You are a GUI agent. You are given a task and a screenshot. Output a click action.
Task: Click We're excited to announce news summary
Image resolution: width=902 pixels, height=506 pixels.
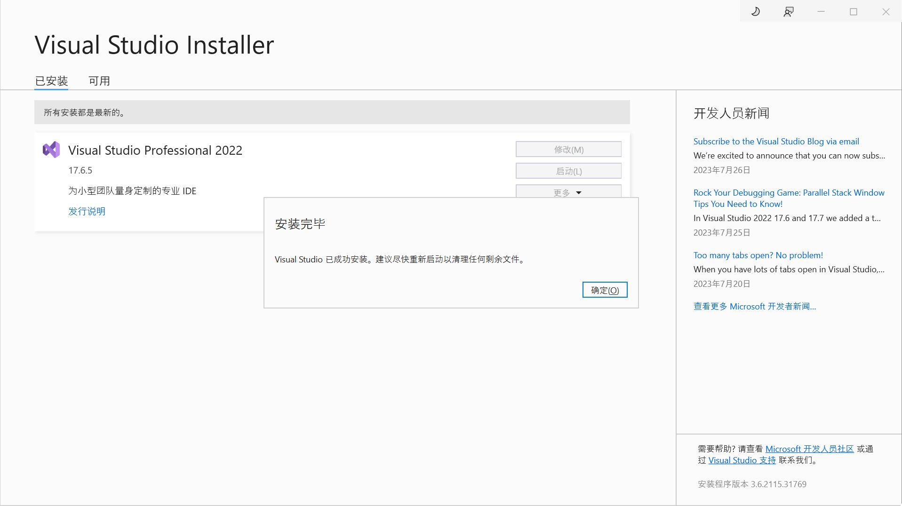pyautogui.click(x=789, y=156)
